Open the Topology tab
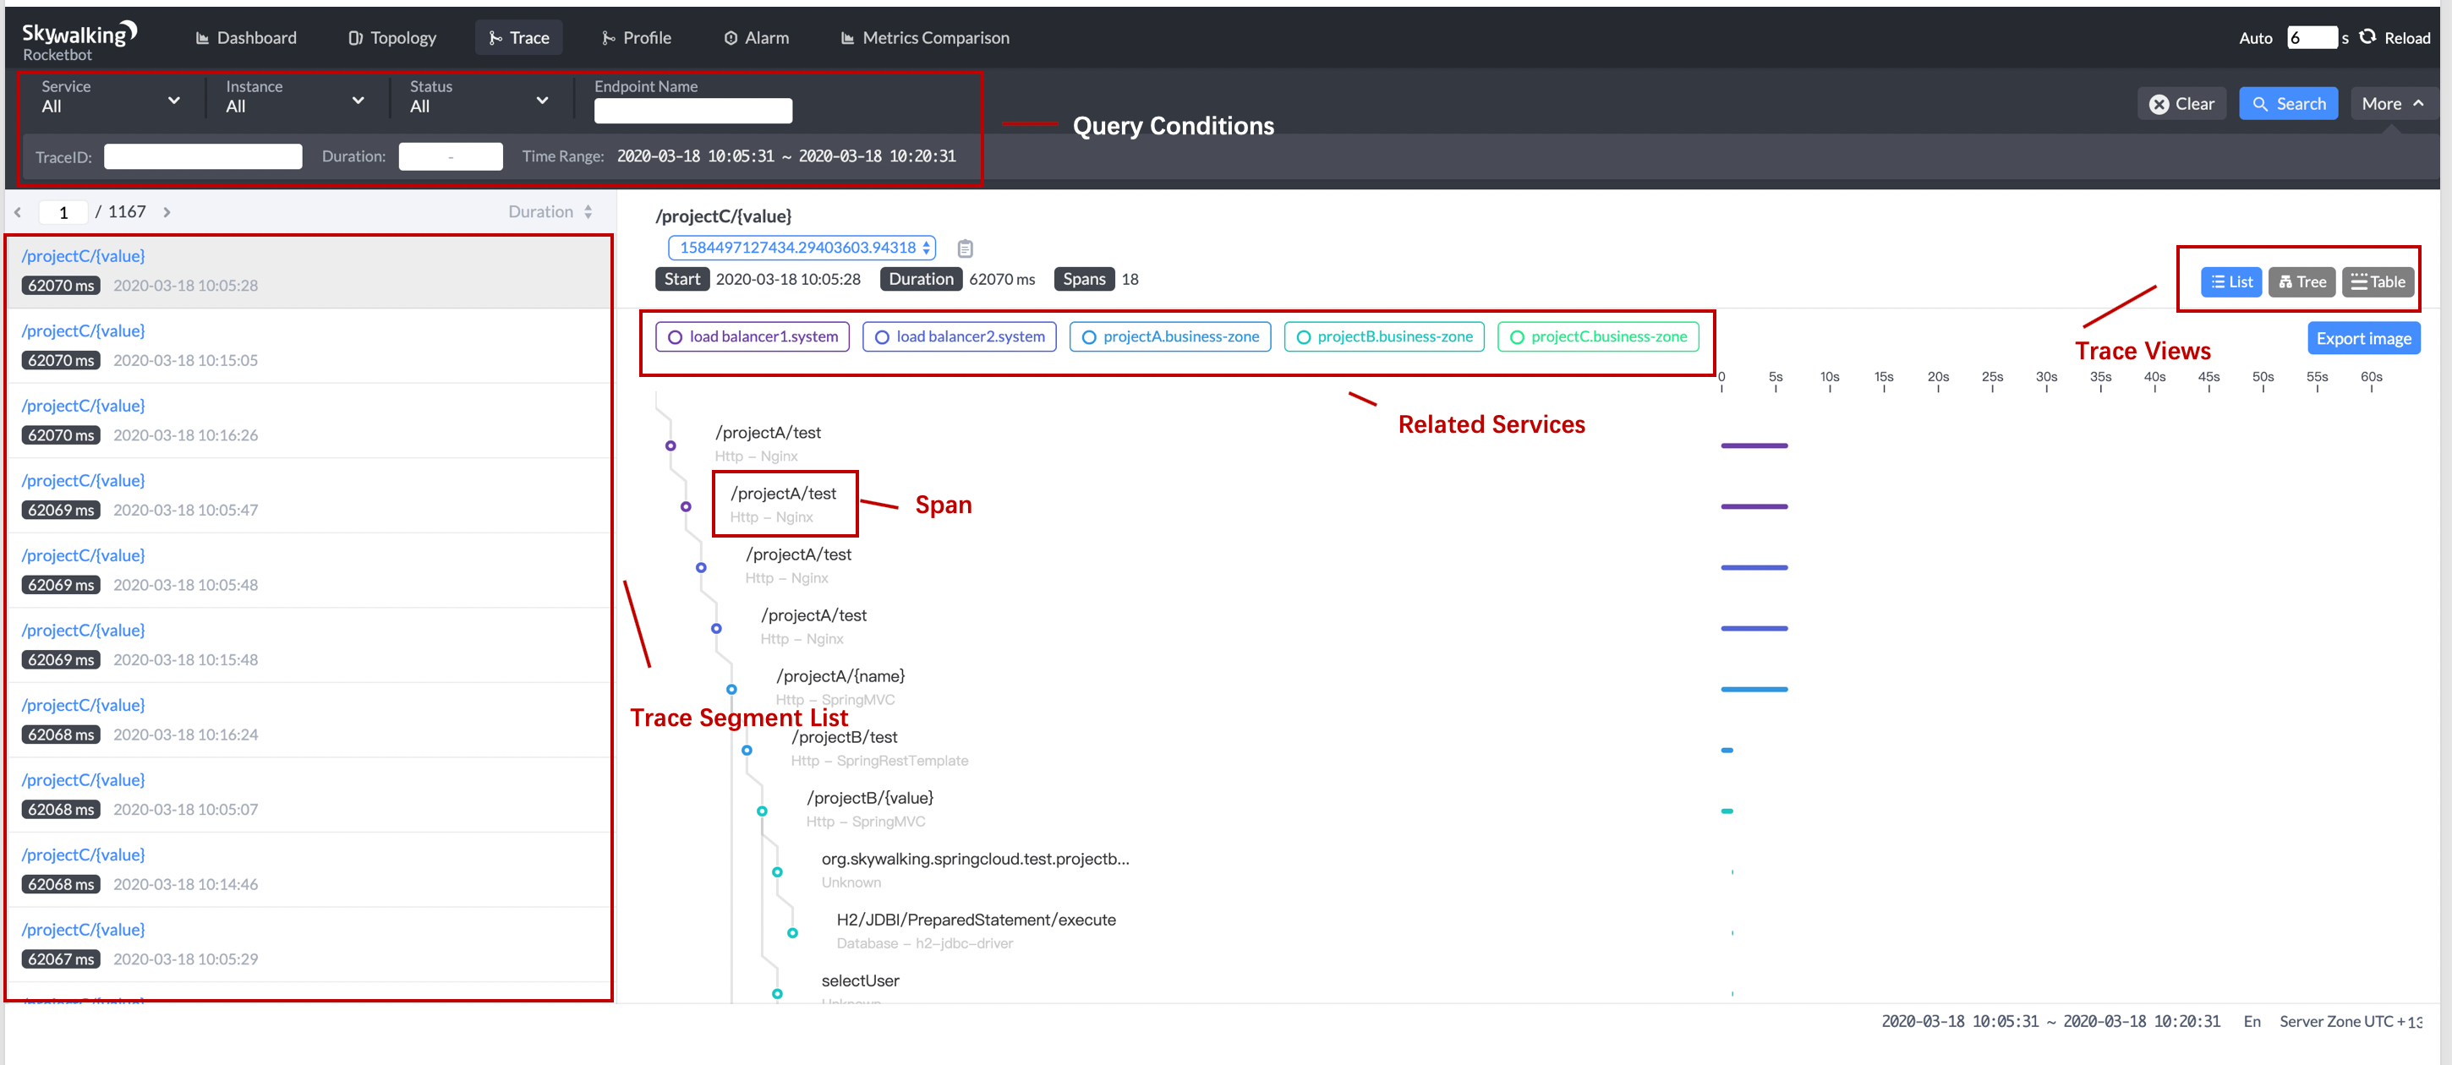 [391, 38]
